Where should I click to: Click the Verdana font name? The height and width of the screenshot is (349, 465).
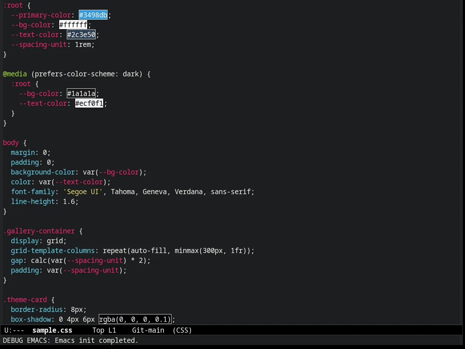click(x=189, y=192)
